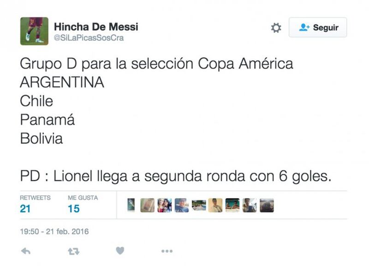The width and height of the screenshot is (369, 274).
Task: Open the last dark liker avatar
Action: (x=267, y=205)
